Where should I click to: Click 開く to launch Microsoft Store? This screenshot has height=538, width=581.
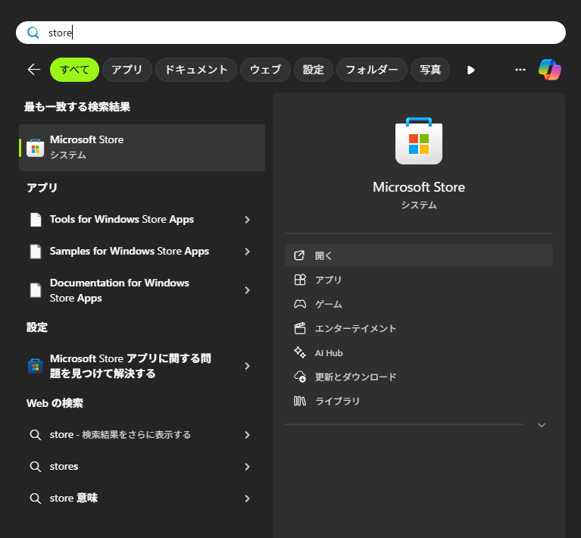coord(419,255)
